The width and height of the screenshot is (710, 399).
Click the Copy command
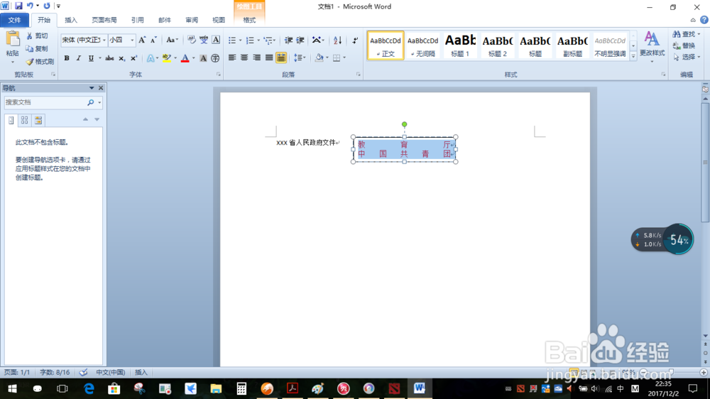pos(38,48)
